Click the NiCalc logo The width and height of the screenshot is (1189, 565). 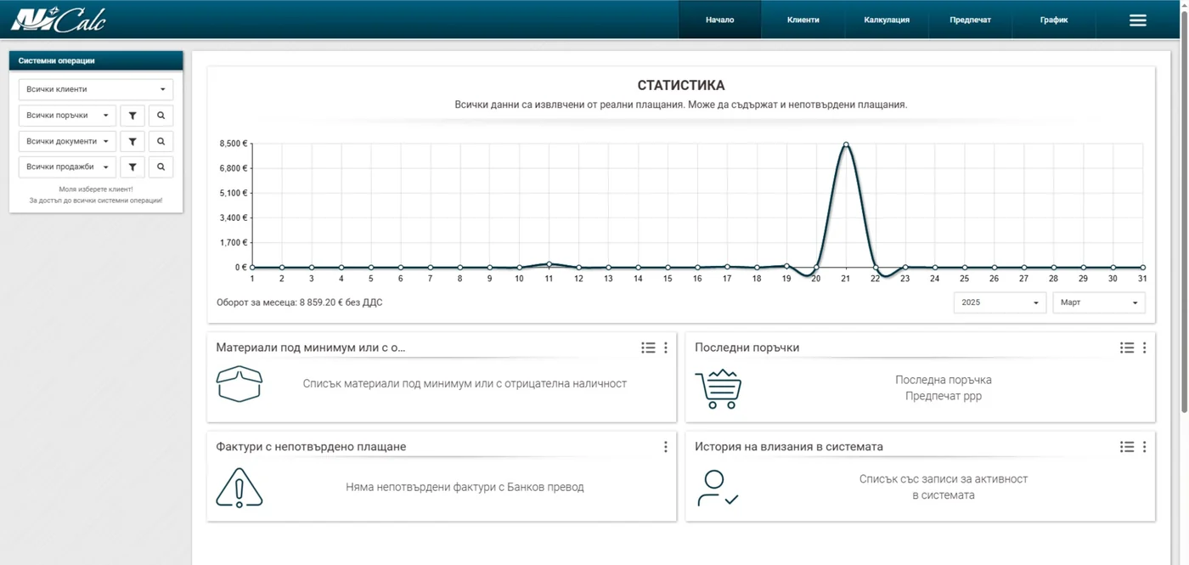click(59, 19)
